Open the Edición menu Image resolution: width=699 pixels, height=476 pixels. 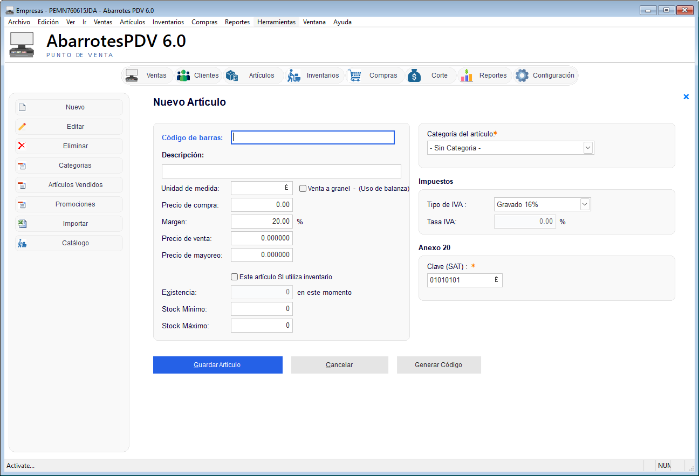[48, 22]
